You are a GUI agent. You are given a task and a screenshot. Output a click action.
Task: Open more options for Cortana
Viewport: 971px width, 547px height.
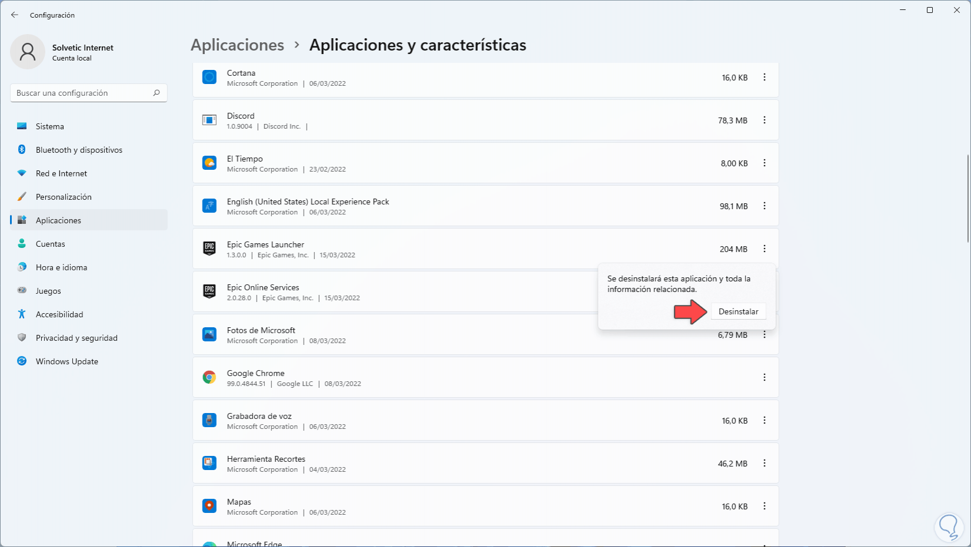pos(764,77)
